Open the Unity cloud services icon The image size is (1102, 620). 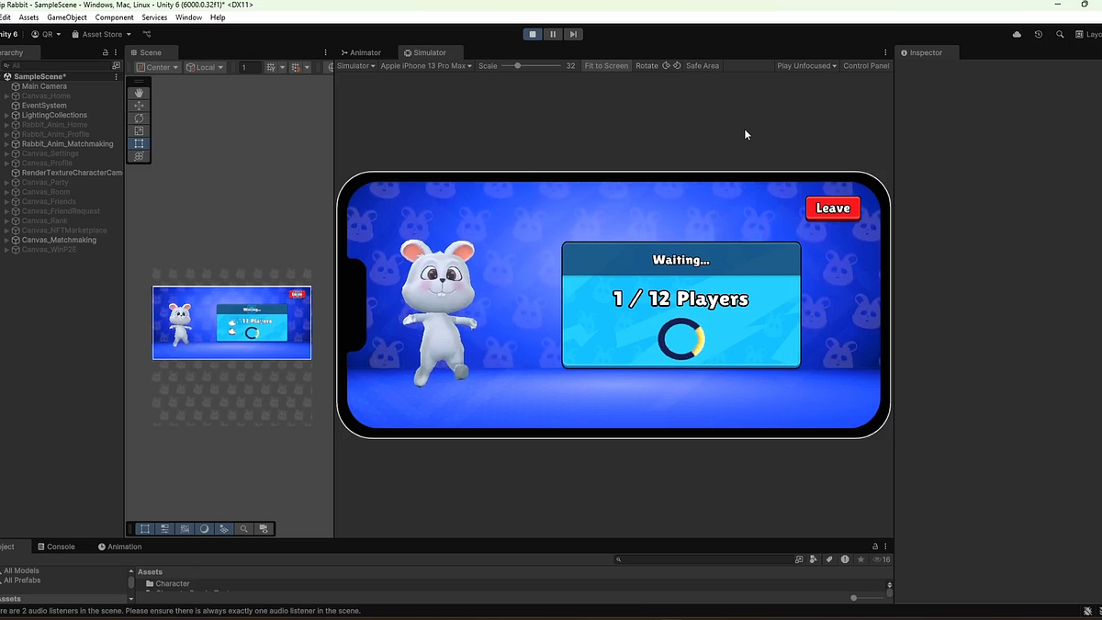pyautogui.click(x=1016, y=33)
